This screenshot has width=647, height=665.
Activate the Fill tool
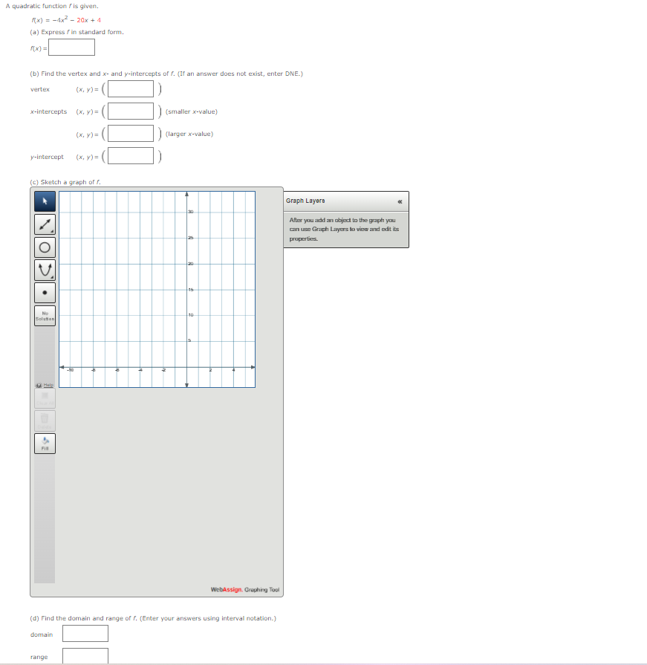tap(45, 444)
